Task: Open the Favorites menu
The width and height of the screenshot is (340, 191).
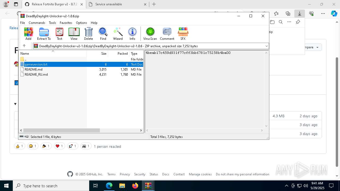Action: point(66,23)
